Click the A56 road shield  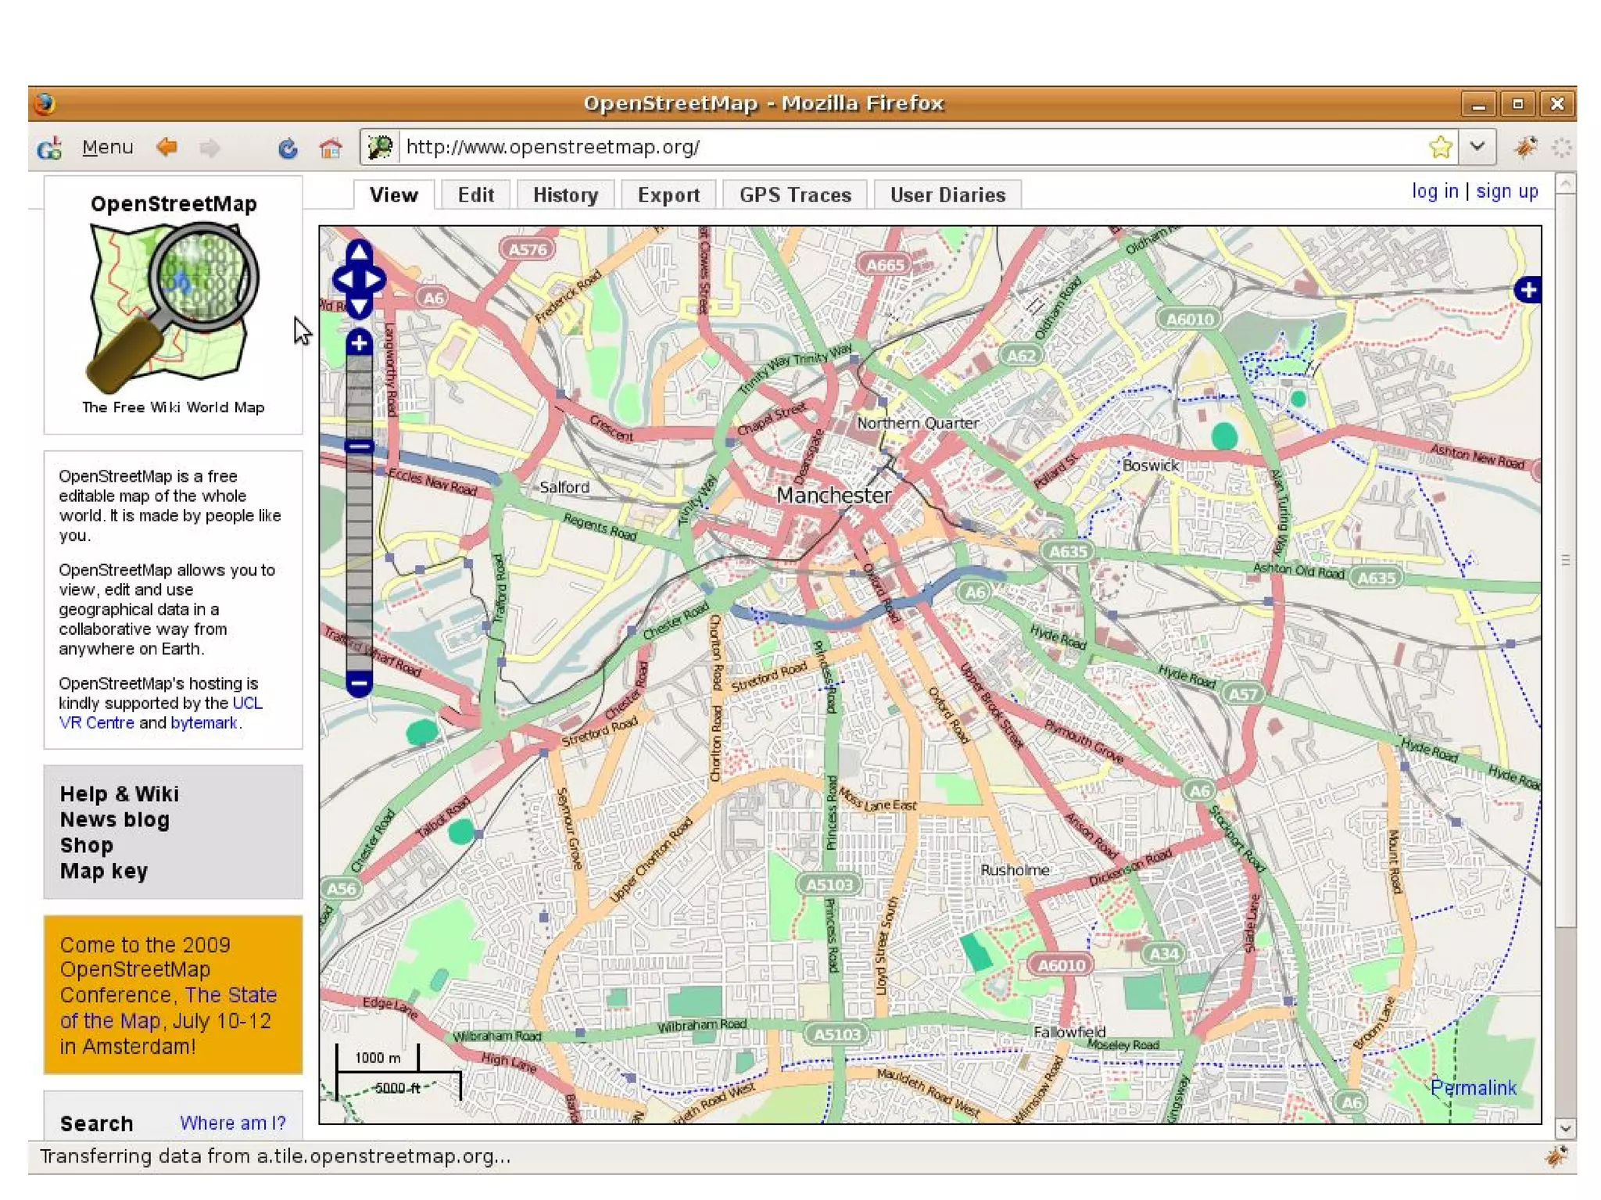pyautogui.click(x=342, y=889)
